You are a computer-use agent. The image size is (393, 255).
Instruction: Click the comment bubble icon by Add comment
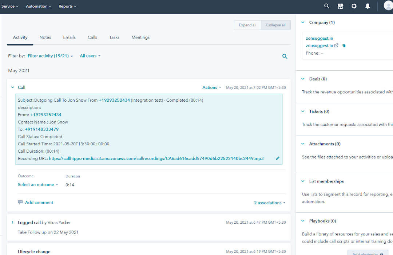click(20, 202)
